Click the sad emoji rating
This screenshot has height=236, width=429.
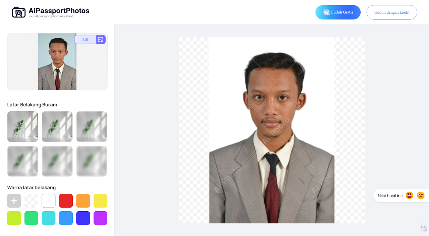(x=420, y=196)
